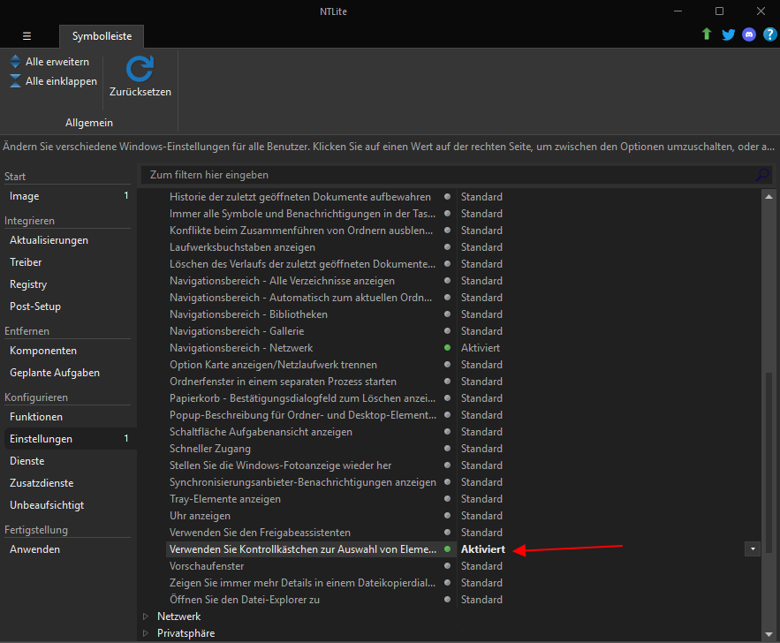Open the hamburger menu icon
780x643 pixels.
point(27,36)
